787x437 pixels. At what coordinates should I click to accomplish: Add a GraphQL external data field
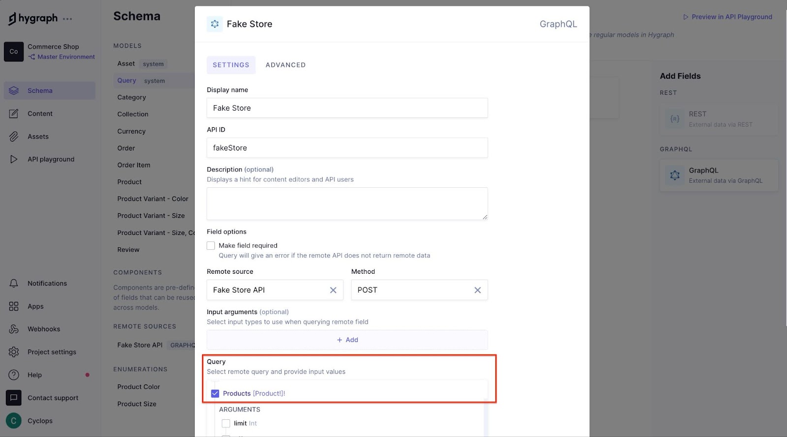[x=719, y=175]
